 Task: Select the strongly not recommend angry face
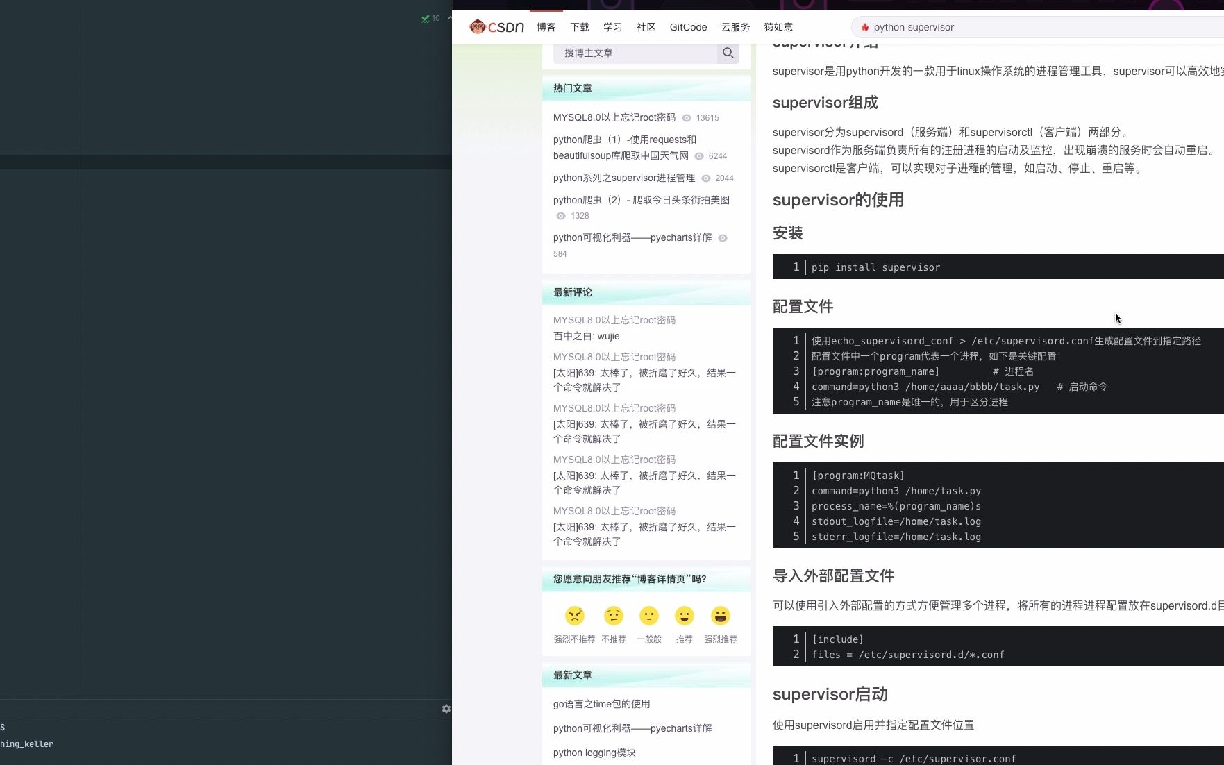click(575, 616)
